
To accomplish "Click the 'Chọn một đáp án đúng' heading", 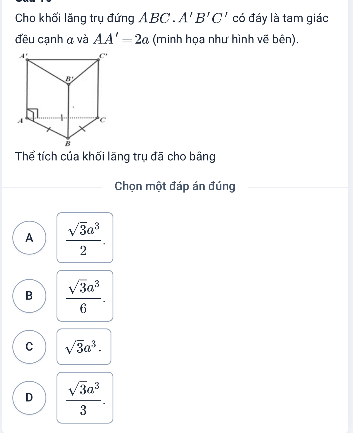I will click(x=175, y=186).
